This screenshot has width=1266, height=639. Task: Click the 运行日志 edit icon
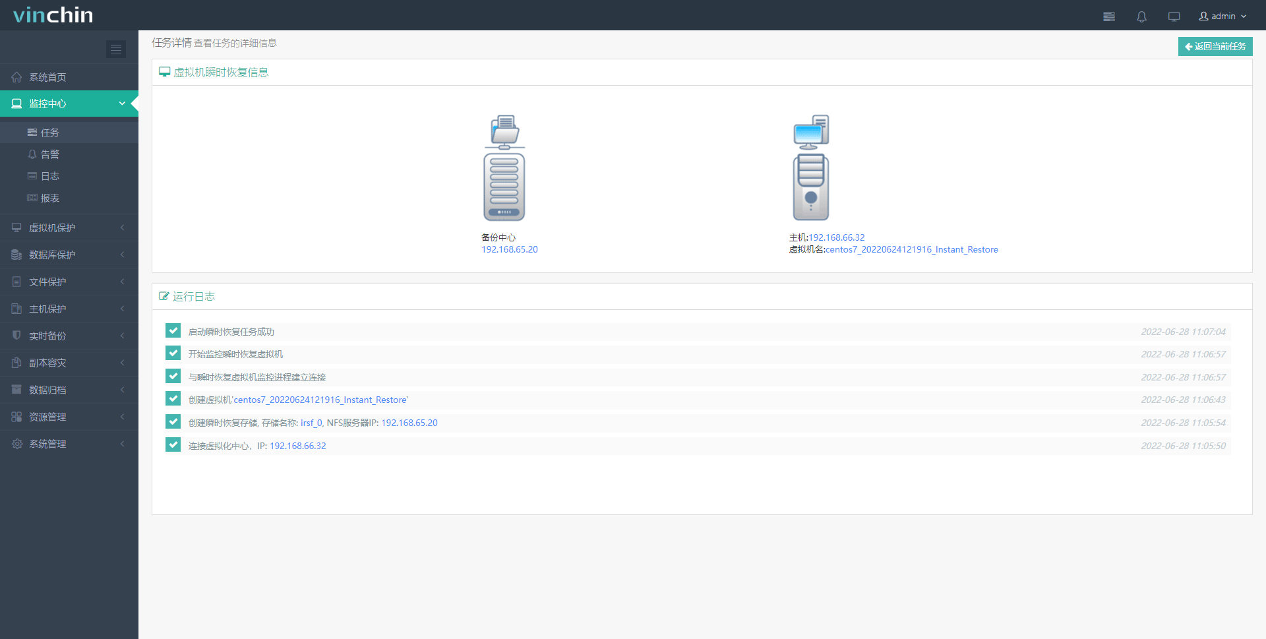(x=164, y=296)
